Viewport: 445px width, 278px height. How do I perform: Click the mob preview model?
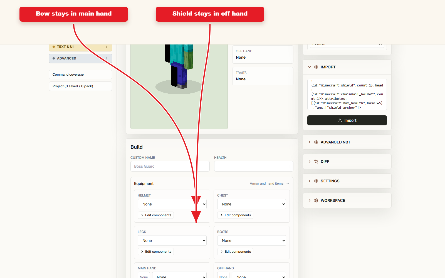(x=179, y=67)
